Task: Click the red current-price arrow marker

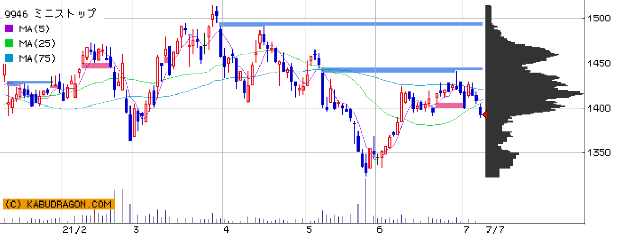Action: (485, 115)
